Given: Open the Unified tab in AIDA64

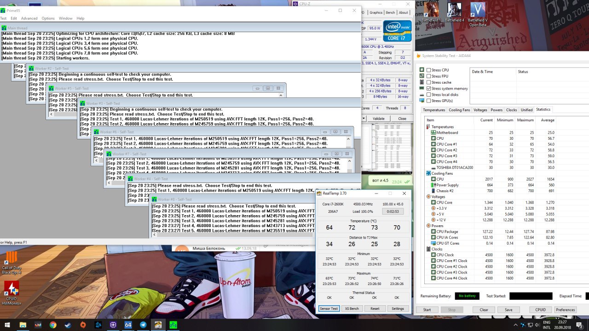Looking at the screenshot, I should tap(526, 110).
